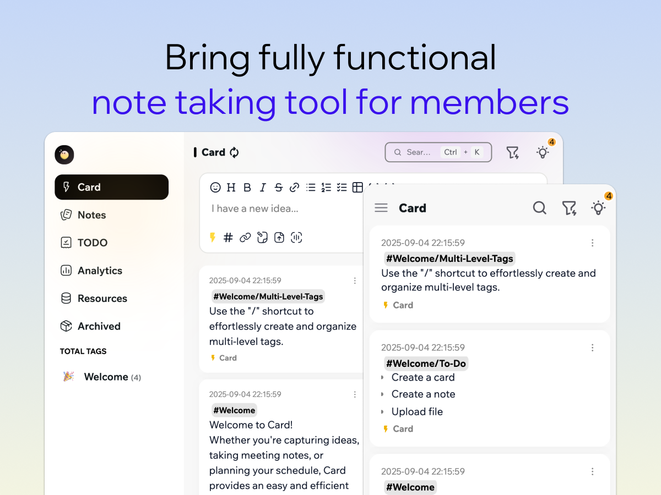Insert a link using the toolbar link icon
Image resolution: width=661 pixels, height=495 pixels.
(x=295, y=188)
